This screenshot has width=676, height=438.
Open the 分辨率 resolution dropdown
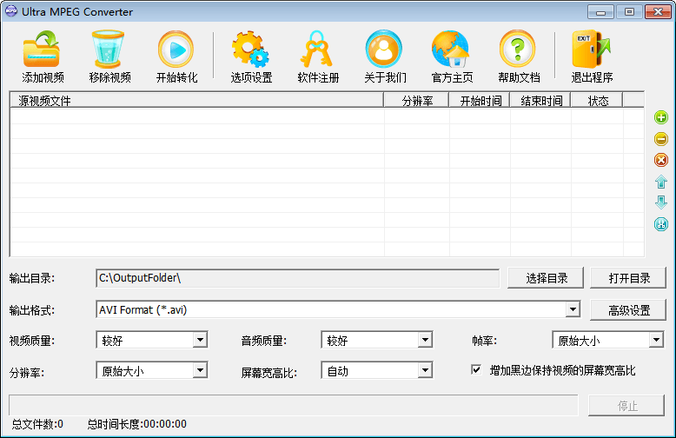pyautogui.click(x=200, y=370)
